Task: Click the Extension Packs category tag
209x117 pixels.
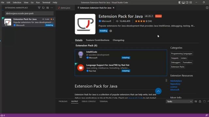Action: pos(178,67)
